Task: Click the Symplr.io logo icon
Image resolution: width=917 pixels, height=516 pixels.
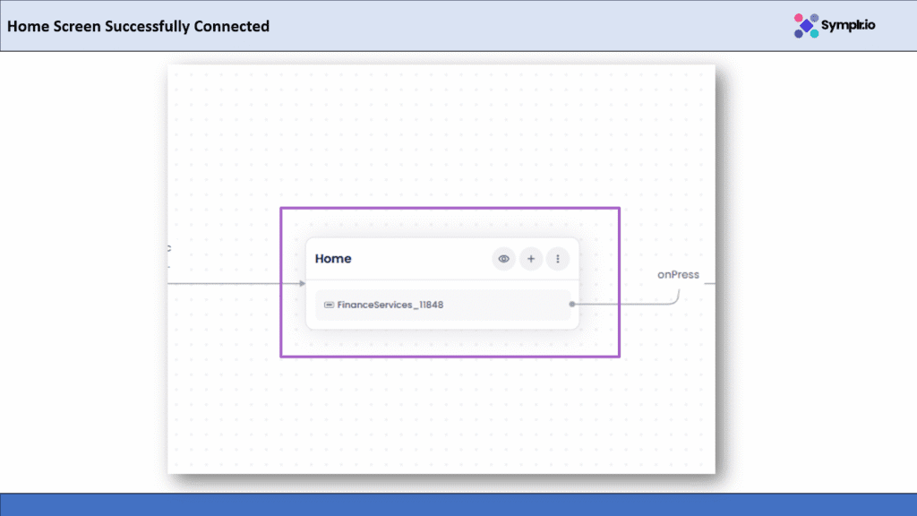Action: pyautogui.click(x=806, y=26)
